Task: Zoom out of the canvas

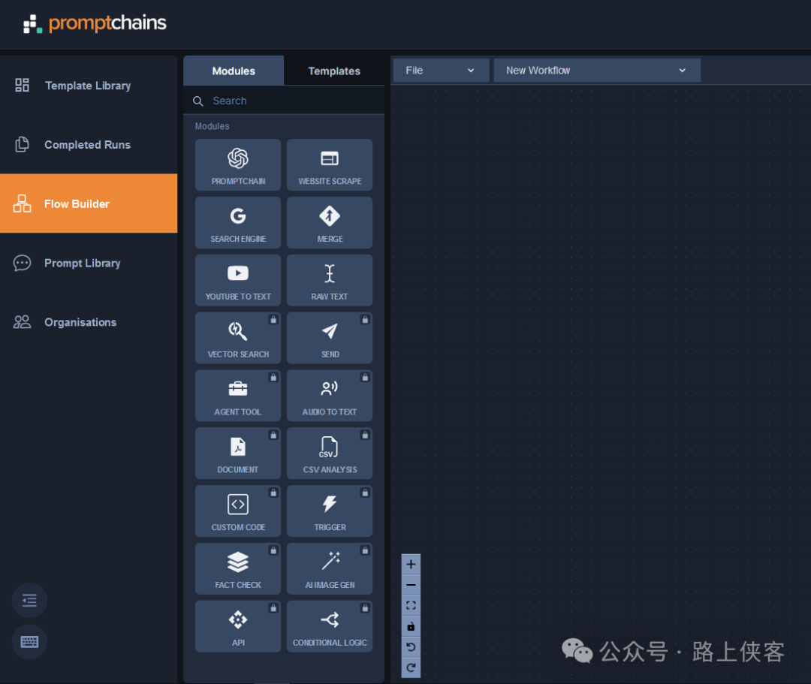Action: (411, 585)
